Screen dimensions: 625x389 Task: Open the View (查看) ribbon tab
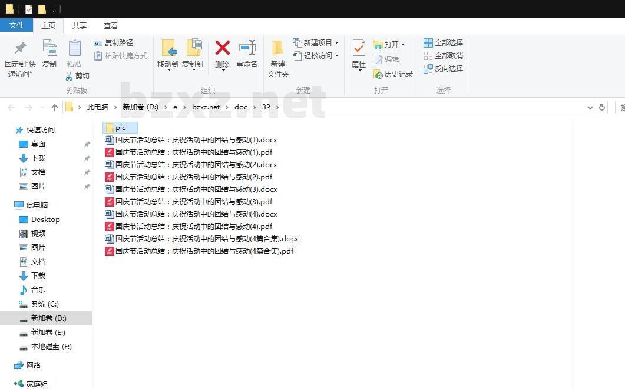point(111,25)
